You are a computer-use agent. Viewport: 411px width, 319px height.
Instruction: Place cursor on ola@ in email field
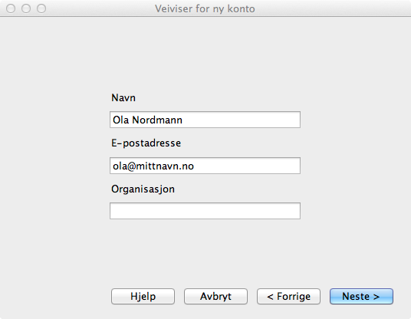[x=123, y=166]
